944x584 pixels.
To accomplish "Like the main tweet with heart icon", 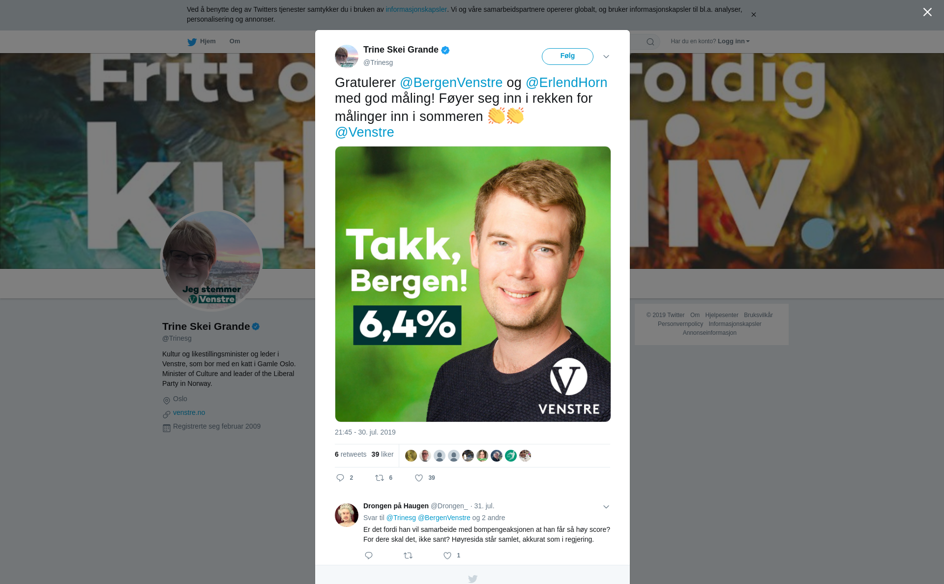I will point(419,478).
